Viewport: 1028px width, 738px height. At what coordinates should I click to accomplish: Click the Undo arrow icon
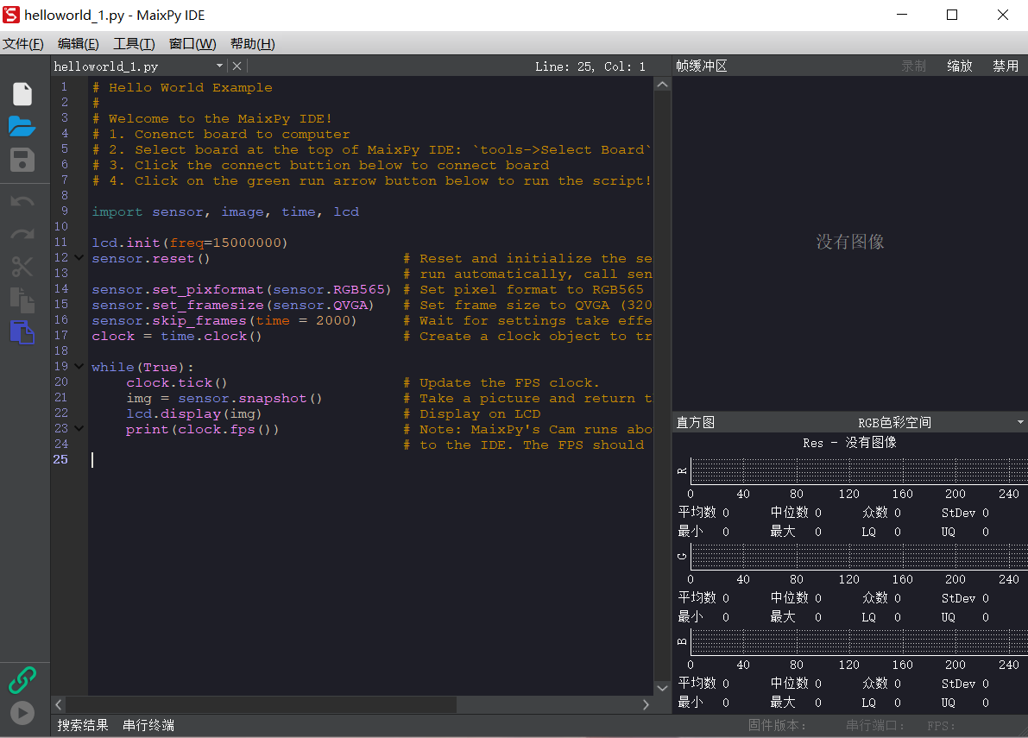click(22, 202)
